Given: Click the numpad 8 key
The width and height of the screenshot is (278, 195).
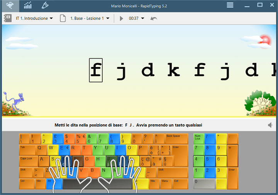Looking at the screenshot, I should 210,150.
